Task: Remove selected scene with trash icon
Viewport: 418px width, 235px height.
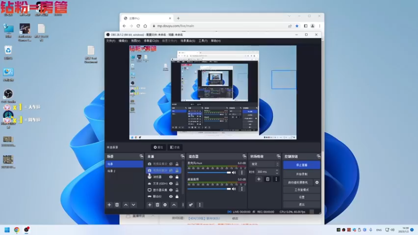Action: point(117,205)
